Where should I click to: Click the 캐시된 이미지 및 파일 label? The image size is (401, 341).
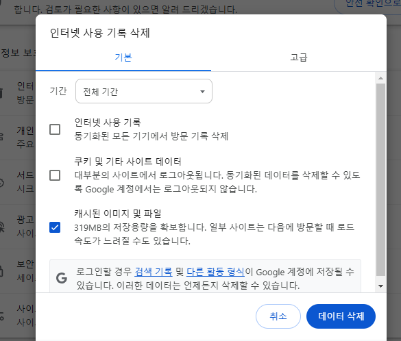[x=118, y=213]
